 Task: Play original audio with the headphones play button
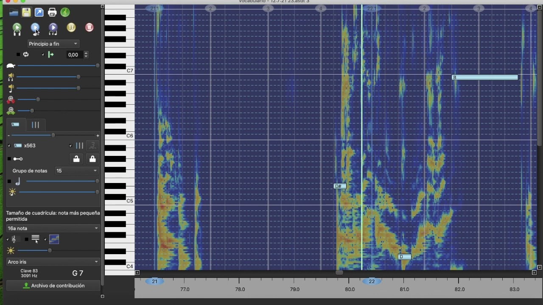point(17,29)
